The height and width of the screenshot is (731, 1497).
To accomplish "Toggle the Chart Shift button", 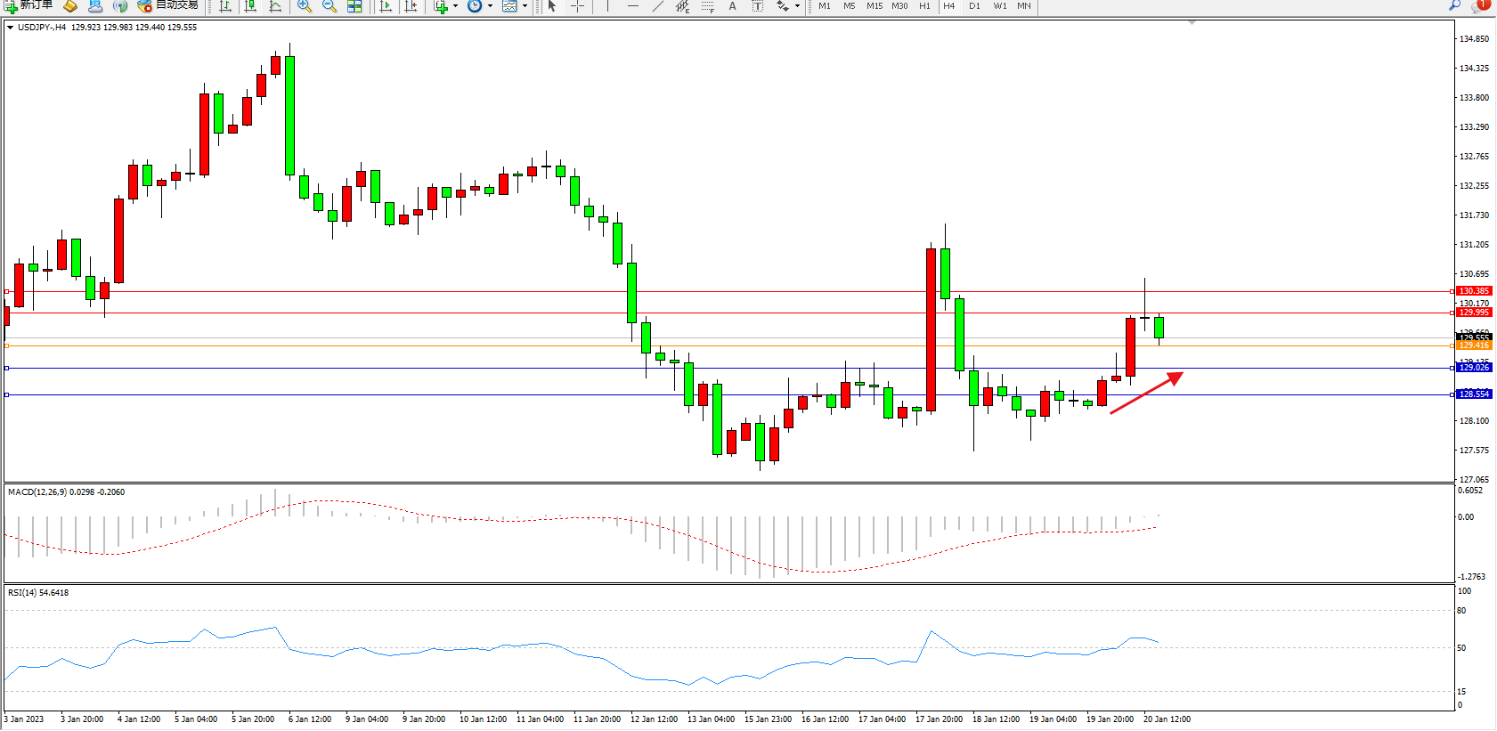I will 411,6.
